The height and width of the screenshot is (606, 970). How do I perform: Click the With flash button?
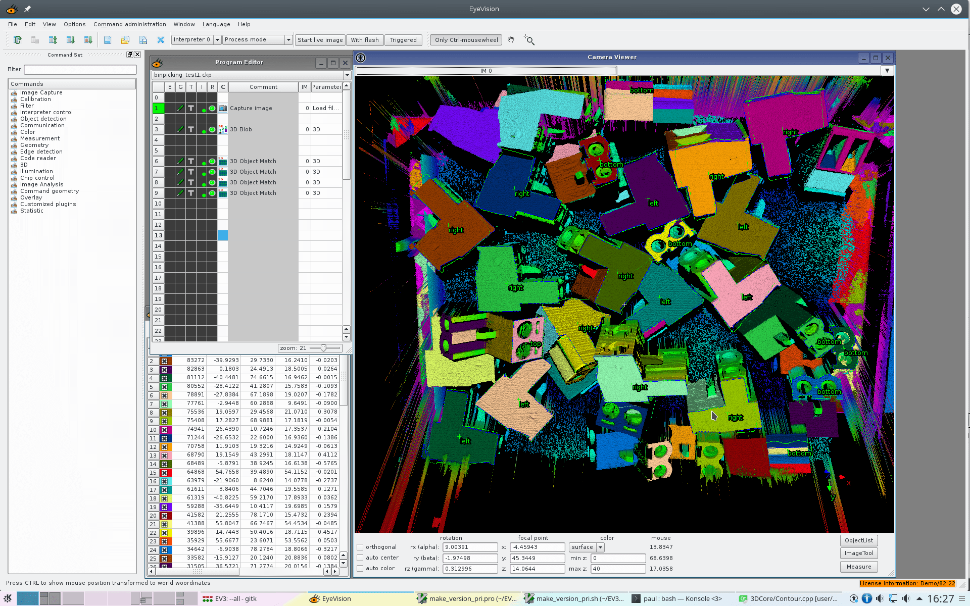click(365, 40)
